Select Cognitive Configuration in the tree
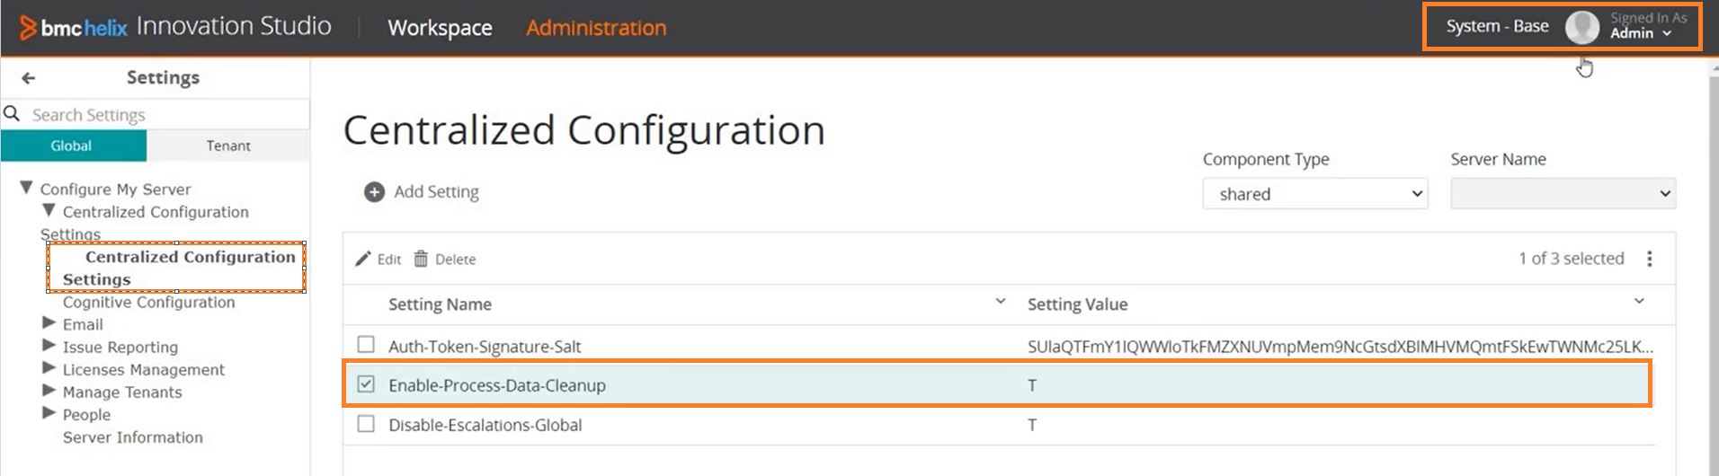Image resolution: width=1719 pixels, height=476 pixels. [148, 303]
